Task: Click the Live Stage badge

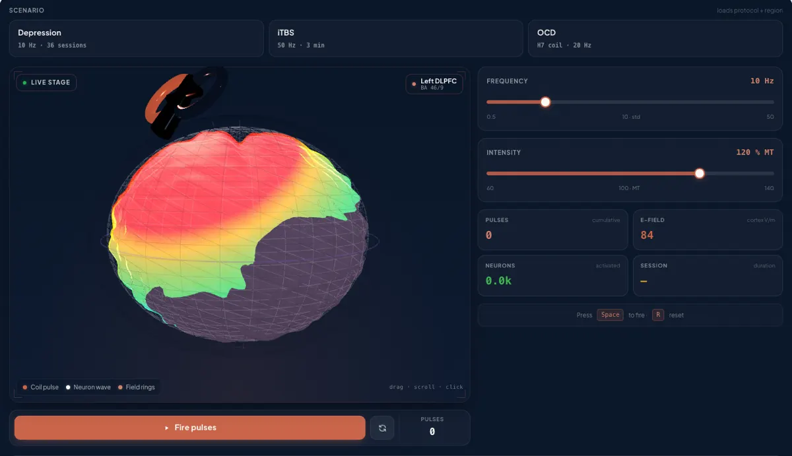Action: tap(46, 82)
